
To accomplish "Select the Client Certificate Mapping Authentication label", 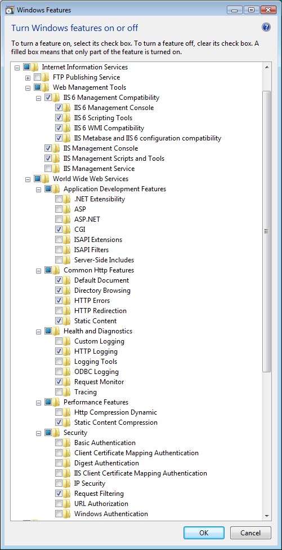I will coord(136,453).
